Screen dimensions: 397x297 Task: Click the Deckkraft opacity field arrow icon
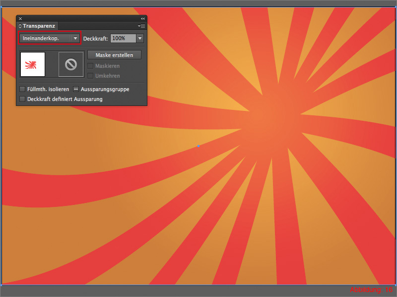click(x=139, y=38)
